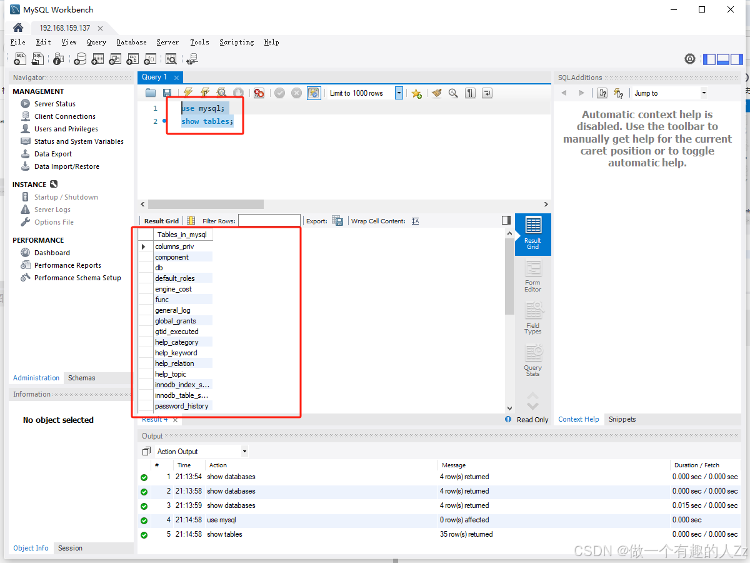The height and width of the screenshot is (563, 750).
Task: Click the stop execution hand icon
Action: (237, 93)
